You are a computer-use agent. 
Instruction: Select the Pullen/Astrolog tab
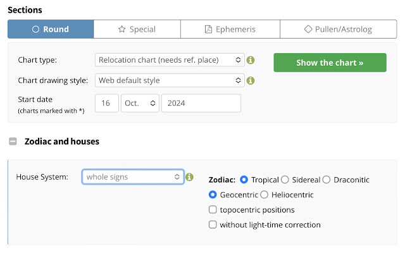[338, 29]
